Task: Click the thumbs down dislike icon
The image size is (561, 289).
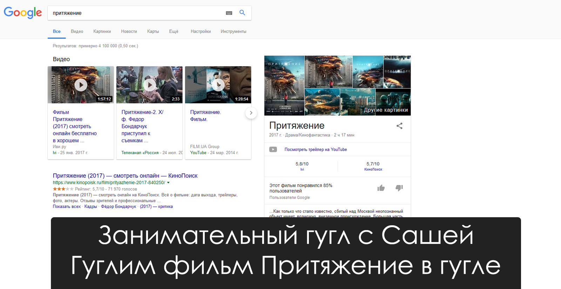Action: click(x=399, y=188)
